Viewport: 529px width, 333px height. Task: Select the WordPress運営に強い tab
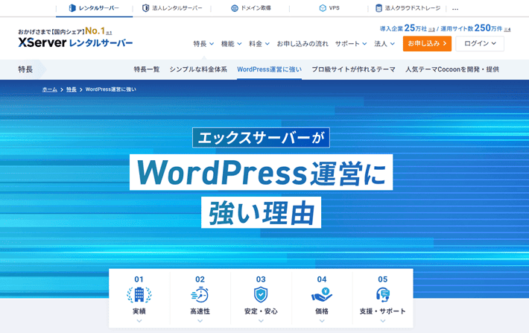point(269,69)
